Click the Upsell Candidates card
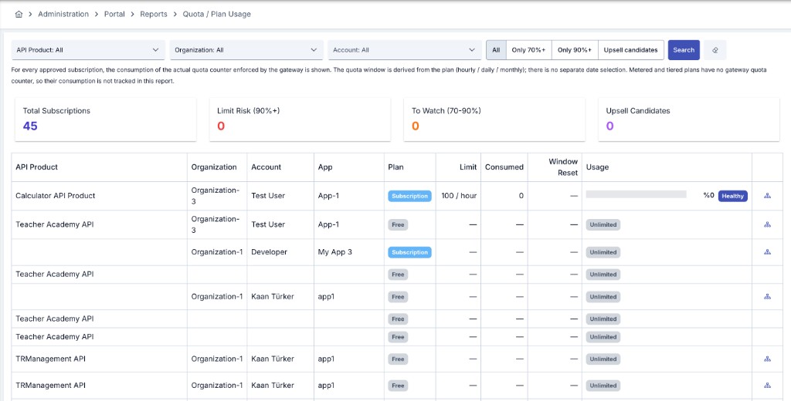Image resolution: width=791 pixels, height=401 pixels. [x=688, y=120]
